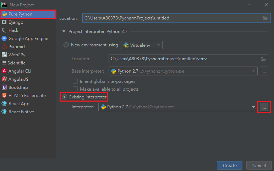Open the existing Interpreter dropdown
Screen dimensions: 274x171
tap(178, 107)
